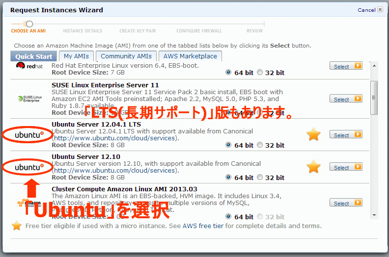Click the Ubuntu logo for Server 12.10
Screen dimensions: 389x257
click(x=29, y=167)
